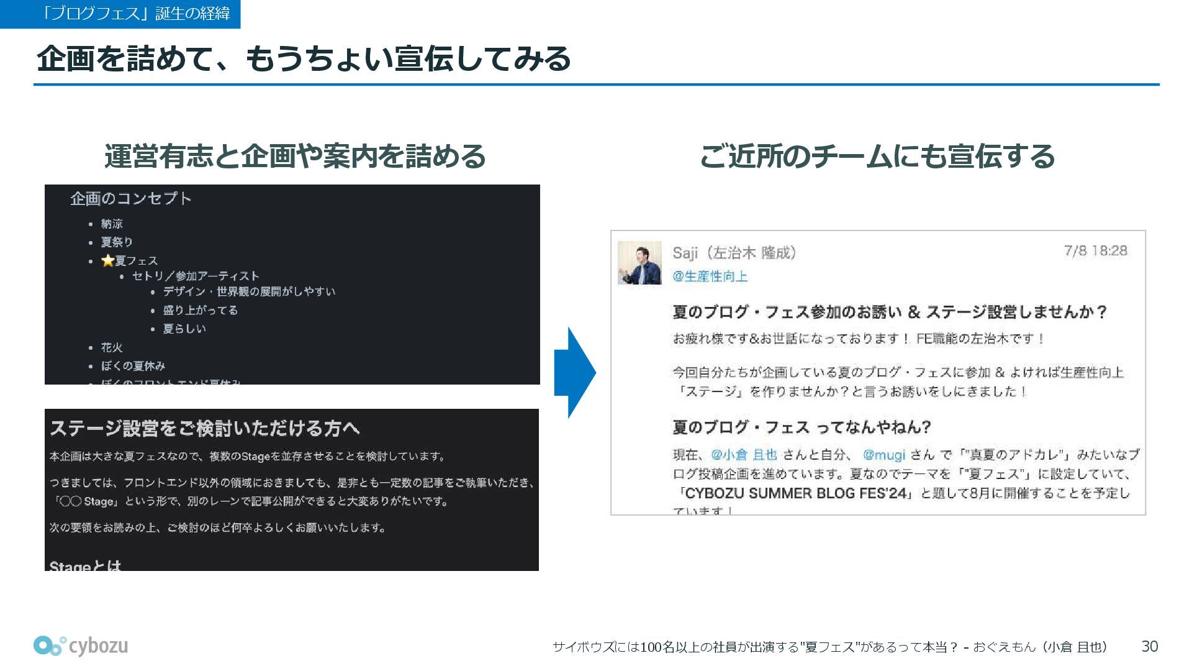Click the CYBOZU SUMMER BLOG FES'24 text

click(797, 493)
